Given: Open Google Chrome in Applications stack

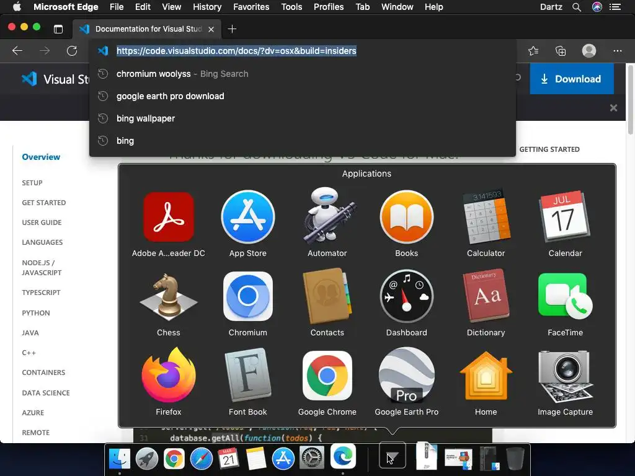Looking at the screenshot, I should coord(327,376).
